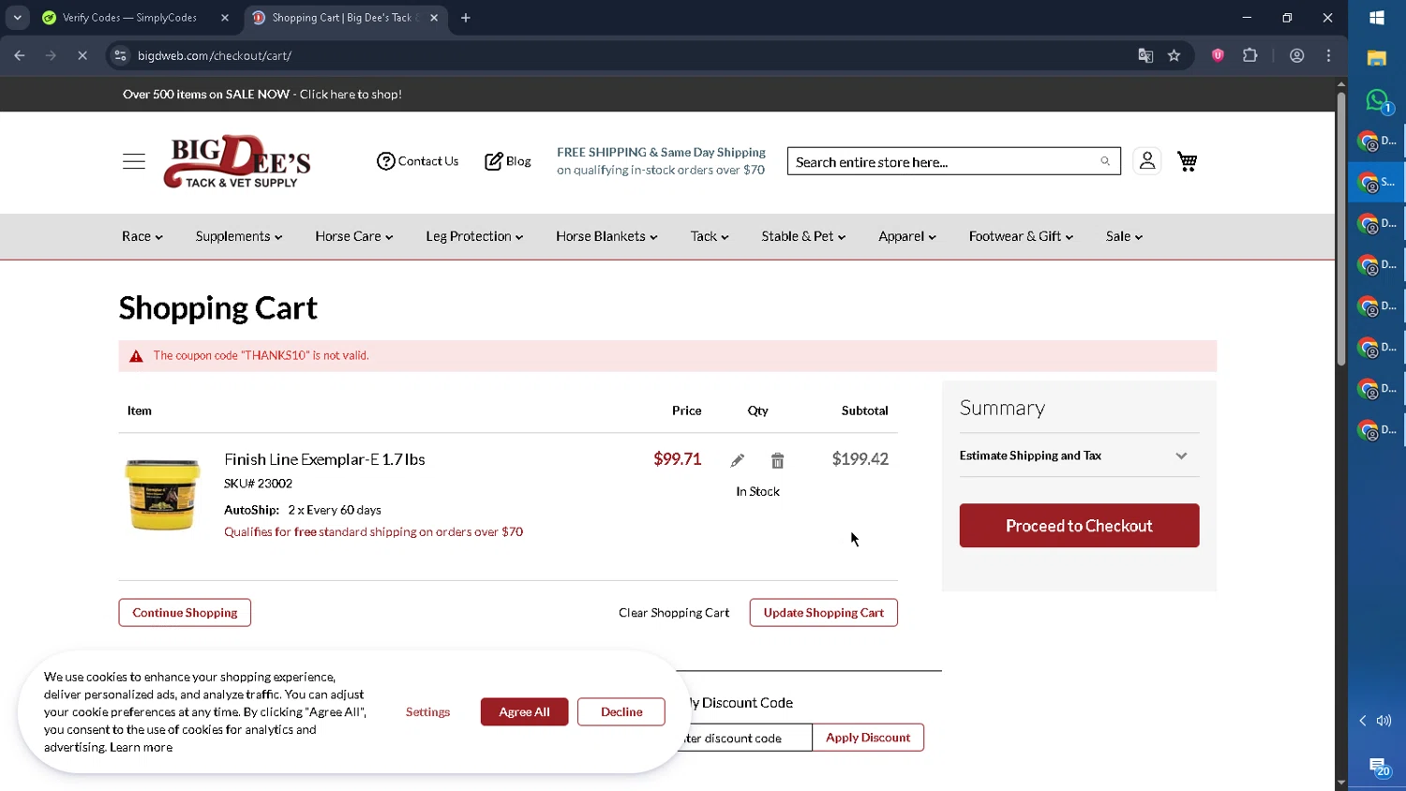1406x791 pixels.
Task: Open the Chrome profile icon
Action: (x=1296, y=56)
